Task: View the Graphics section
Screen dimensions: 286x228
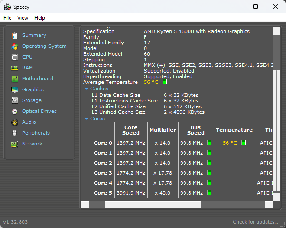Action: click(x=33, y=89)
